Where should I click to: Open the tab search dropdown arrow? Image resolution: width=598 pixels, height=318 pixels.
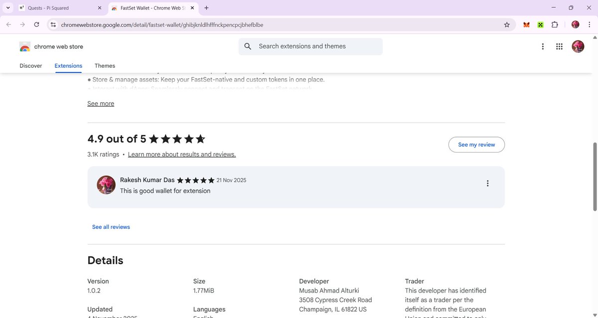coord(8,8)
